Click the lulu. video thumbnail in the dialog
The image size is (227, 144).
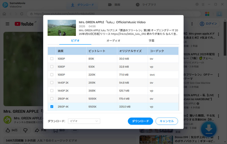[62, 28]
